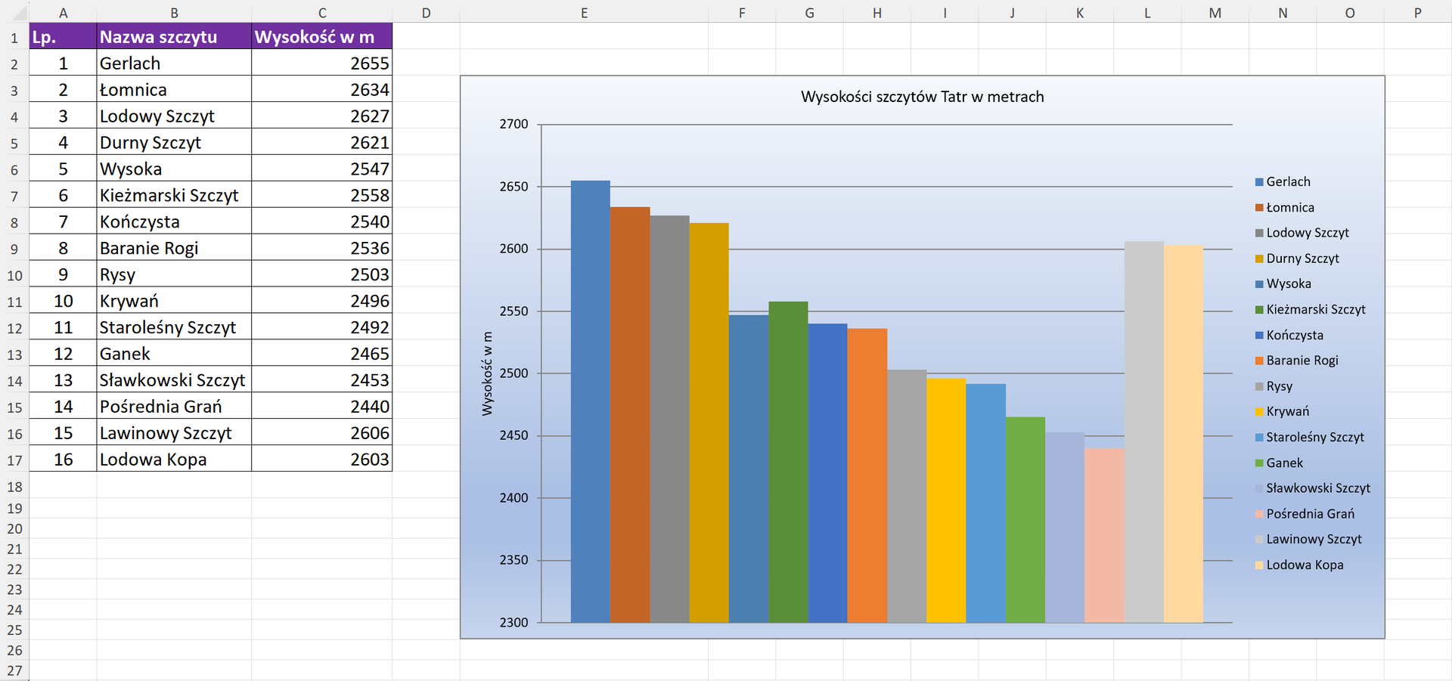Select the vertical axis label 'Wysokość w m'
1452x681 pixels.
click(489, 373)
